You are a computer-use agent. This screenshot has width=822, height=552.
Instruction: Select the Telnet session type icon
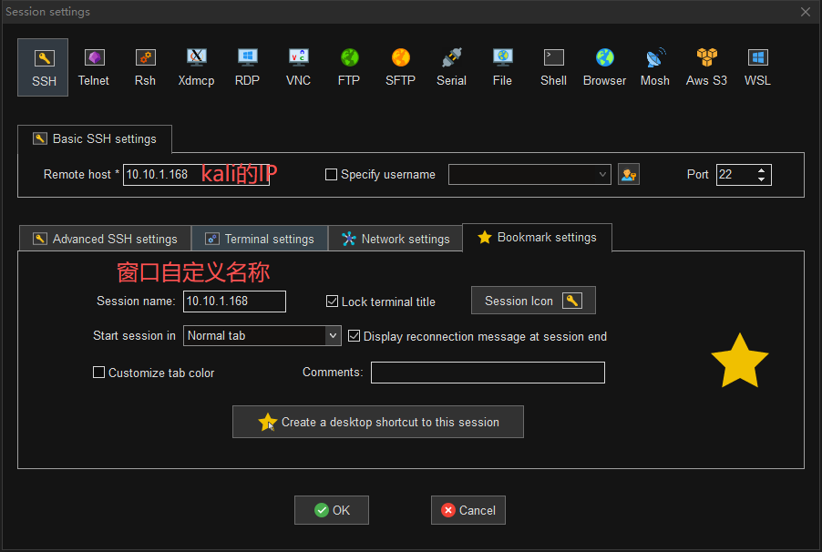tap(93, 67)
